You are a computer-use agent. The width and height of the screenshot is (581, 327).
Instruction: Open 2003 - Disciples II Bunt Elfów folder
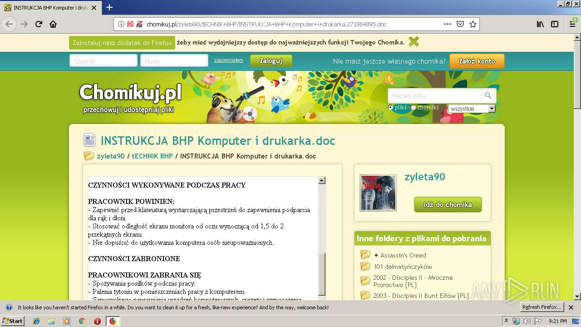(421, 296)
